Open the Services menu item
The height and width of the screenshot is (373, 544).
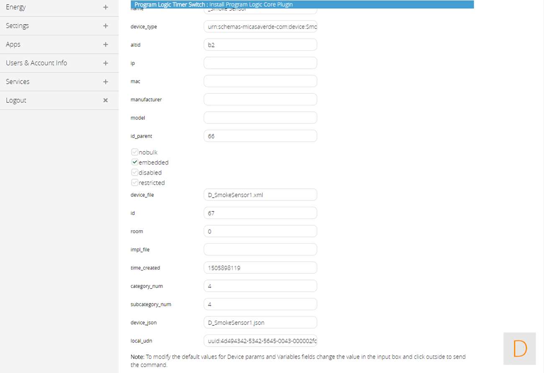(18, 82)
